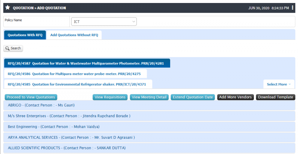298x154 pixels.
Task: Expand ARYA ANALYTICAL SERVICES vendor row
Action: [x=149, y=137]
